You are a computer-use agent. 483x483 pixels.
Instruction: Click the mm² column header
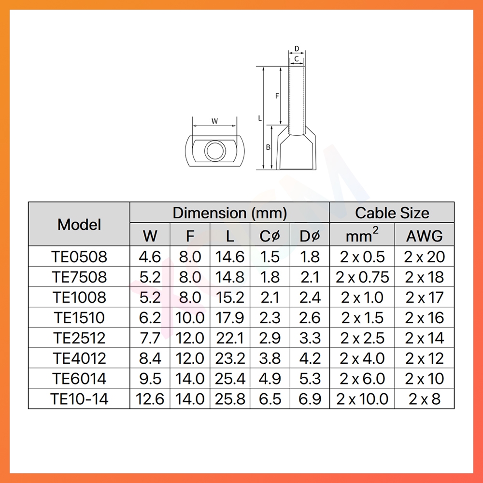click(362, 236)
